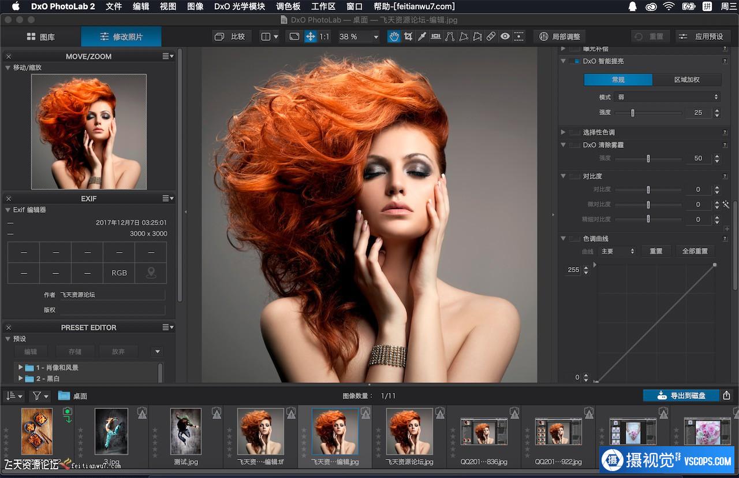The image size is (739, 478).
Task: Select the 测试.jpg thumbnail in filmstrip
Action: coord(186,431)
